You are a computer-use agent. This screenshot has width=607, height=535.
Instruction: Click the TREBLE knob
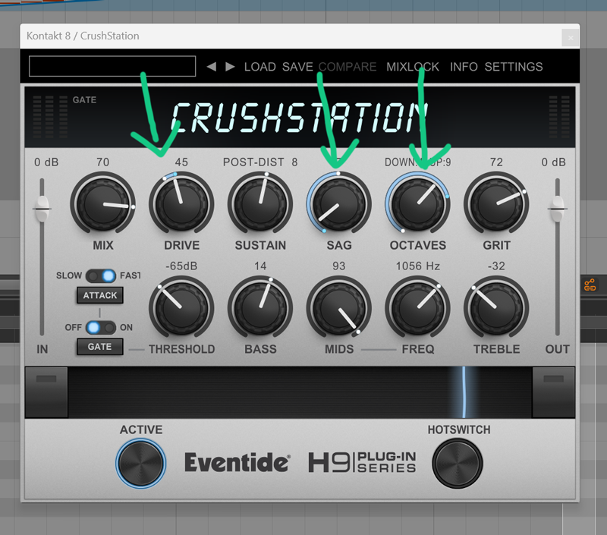coord(497,308)
